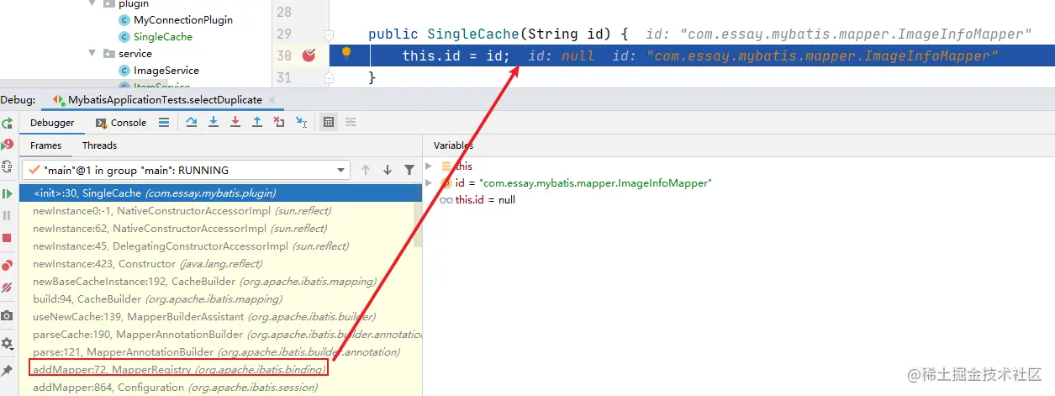Show execution point icon

[163, 123]
